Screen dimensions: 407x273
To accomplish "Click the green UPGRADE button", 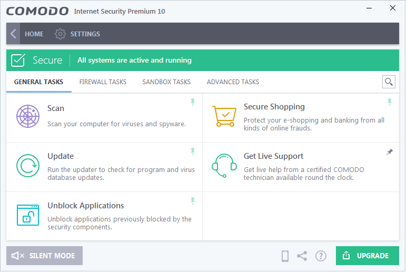I will (x=368, y=256).
